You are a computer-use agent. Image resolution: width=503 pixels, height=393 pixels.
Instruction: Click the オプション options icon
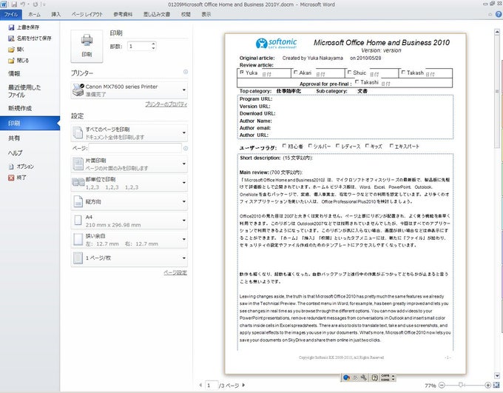(x=11, y=167)
